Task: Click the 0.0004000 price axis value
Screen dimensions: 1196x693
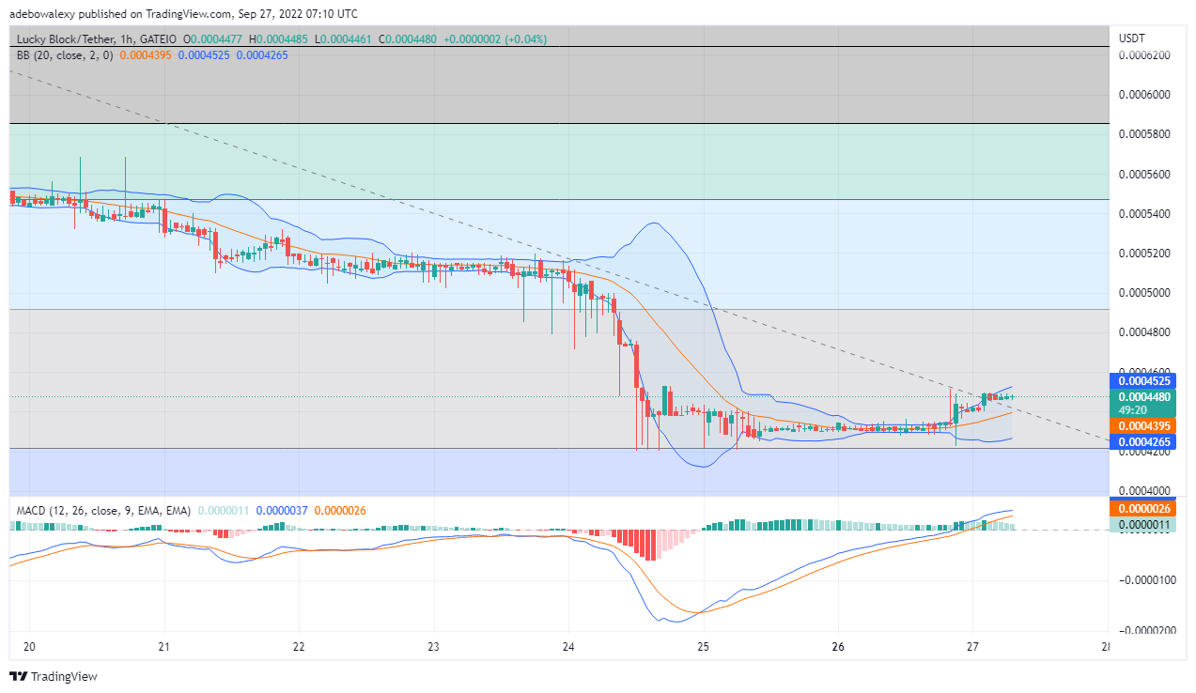Action: [x=1143, y=491]
